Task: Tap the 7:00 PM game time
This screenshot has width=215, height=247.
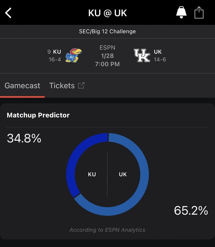Action: [x=107, y=64]
